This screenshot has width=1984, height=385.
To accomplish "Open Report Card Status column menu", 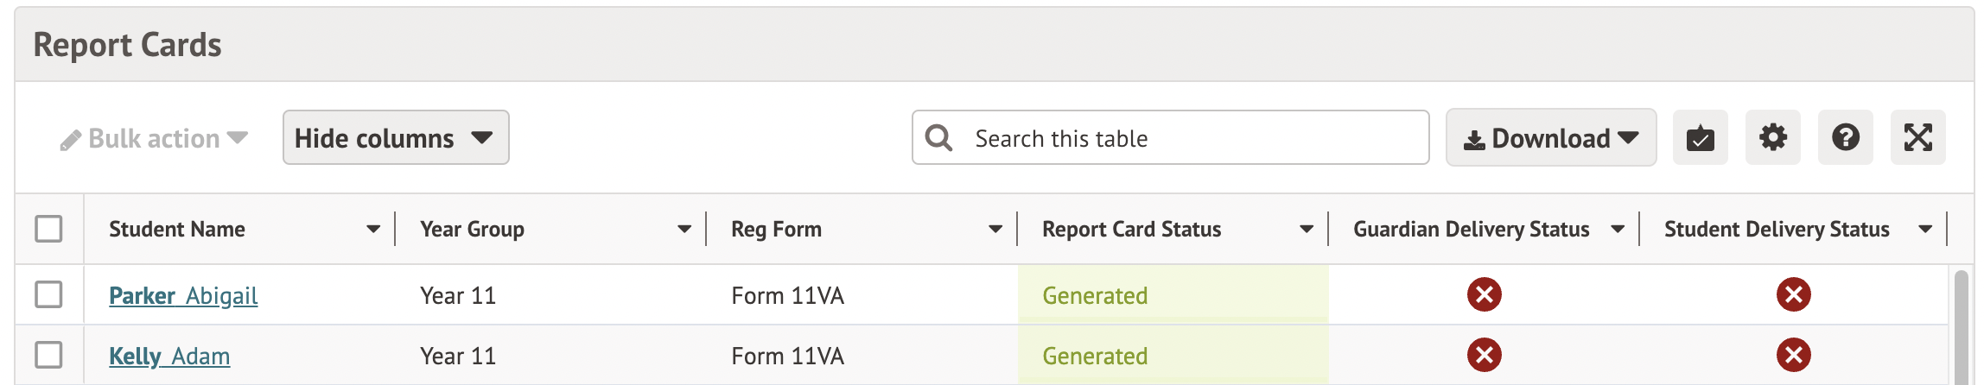I will 1306,230.
